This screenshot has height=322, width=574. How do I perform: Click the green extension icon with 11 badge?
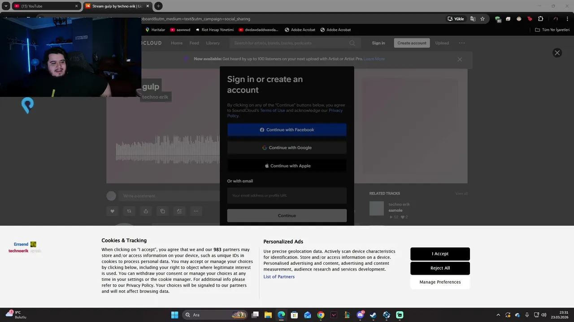coord(498,19)
